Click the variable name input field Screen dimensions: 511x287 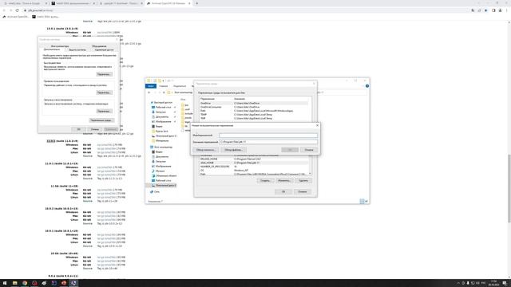pyautogui.click(x=268, y=136)
